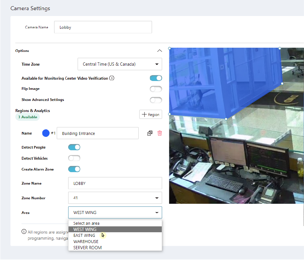Add a new Region
The height and width of the screenshot is (260, 304).
tap(150, 115)
